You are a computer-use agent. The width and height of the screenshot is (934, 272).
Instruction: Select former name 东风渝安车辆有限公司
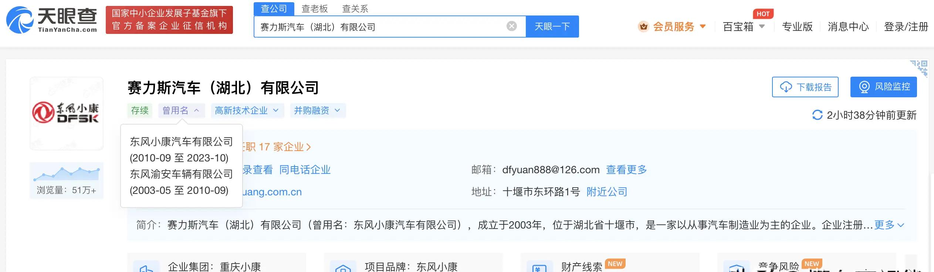[x=181, y=174]
